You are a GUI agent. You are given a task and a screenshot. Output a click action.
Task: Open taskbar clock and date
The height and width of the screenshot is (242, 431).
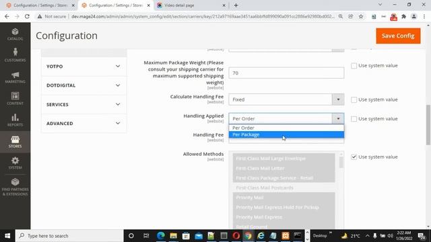tap(404, 236)
